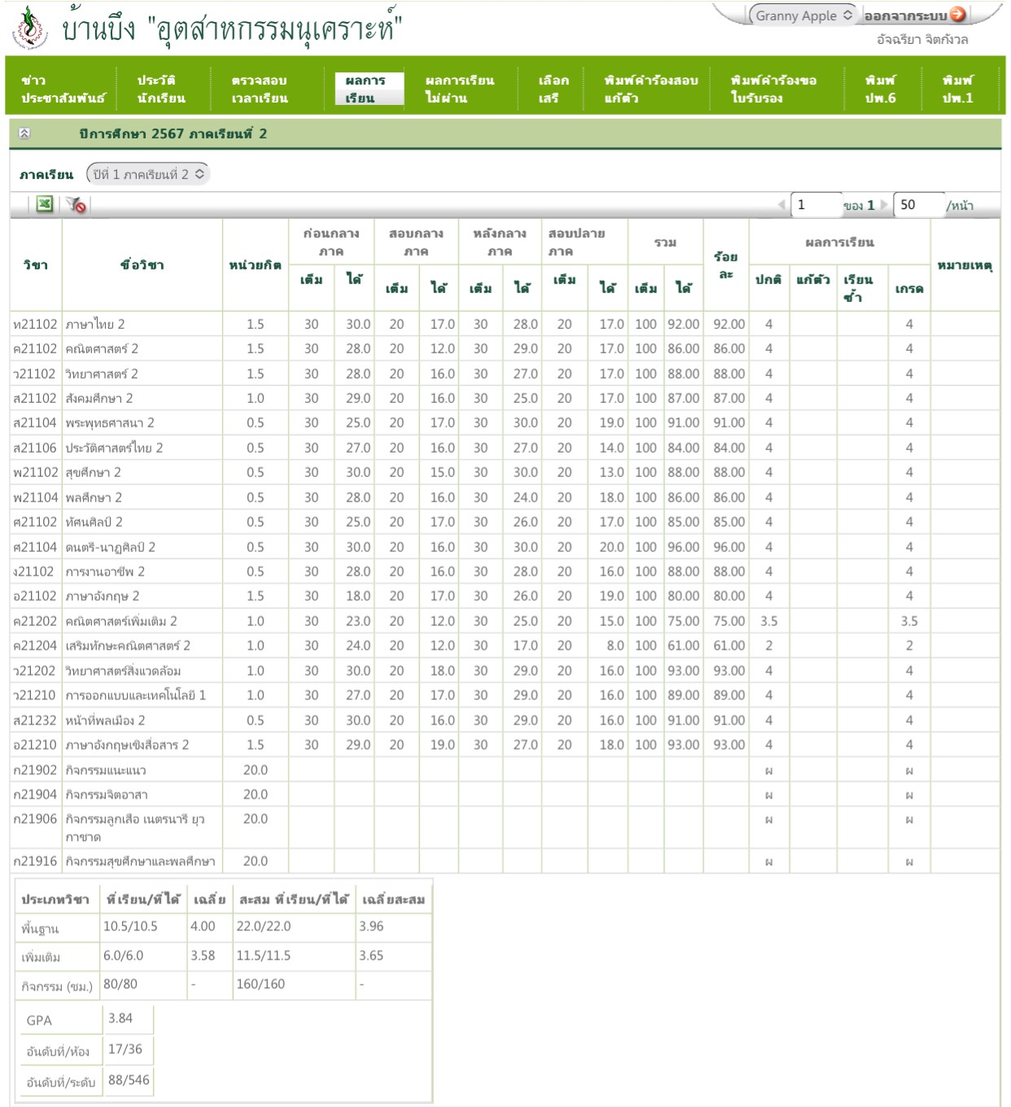Open the เลือกเสรี menu
The height and width of the screenshot is (1107, 1011).
tap(554, 90)
